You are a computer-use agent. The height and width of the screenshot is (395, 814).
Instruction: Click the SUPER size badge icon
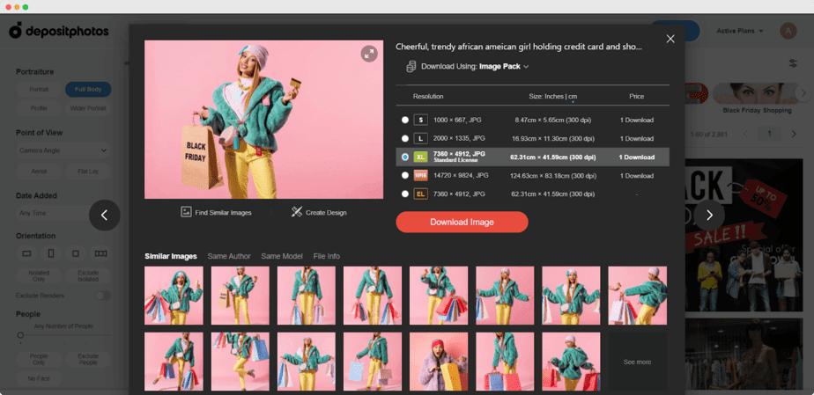420,175
